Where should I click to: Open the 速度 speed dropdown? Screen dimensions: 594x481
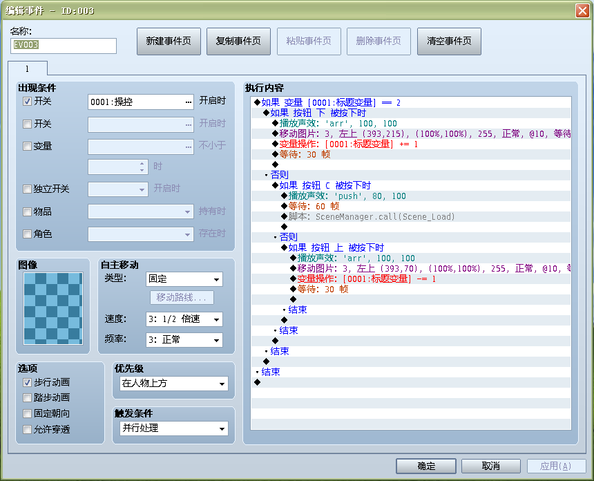pos(184,319)
